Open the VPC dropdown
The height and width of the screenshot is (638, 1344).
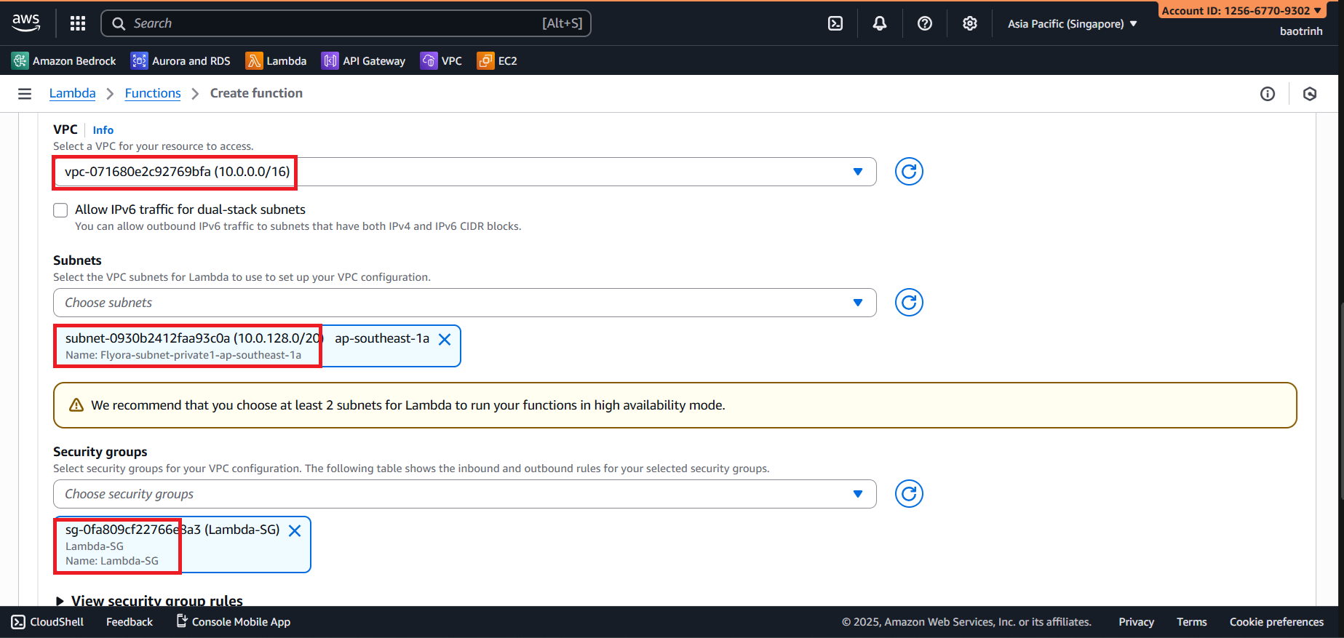pyautogui.click(x=464, y=172)
